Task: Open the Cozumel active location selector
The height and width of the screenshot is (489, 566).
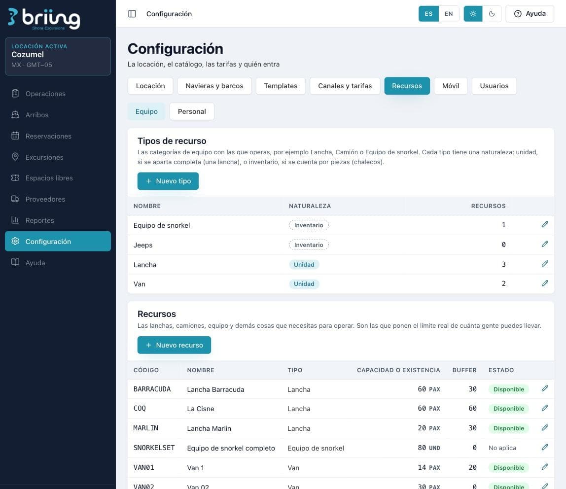Action: click(58, 56)
